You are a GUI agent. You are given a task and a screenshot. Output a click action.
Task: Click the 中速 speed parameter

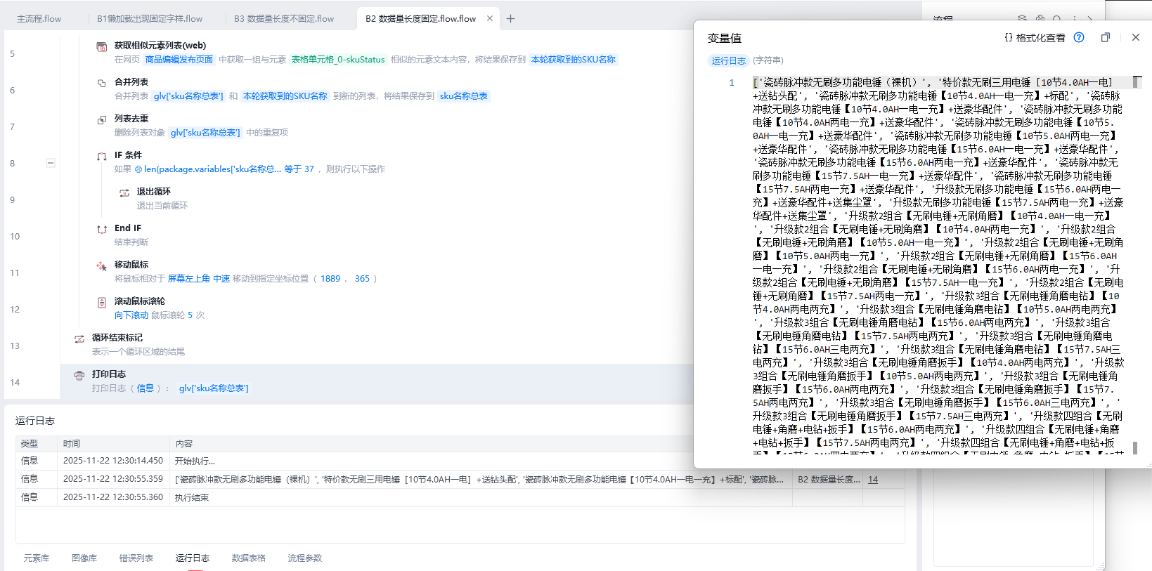(221, 279)
